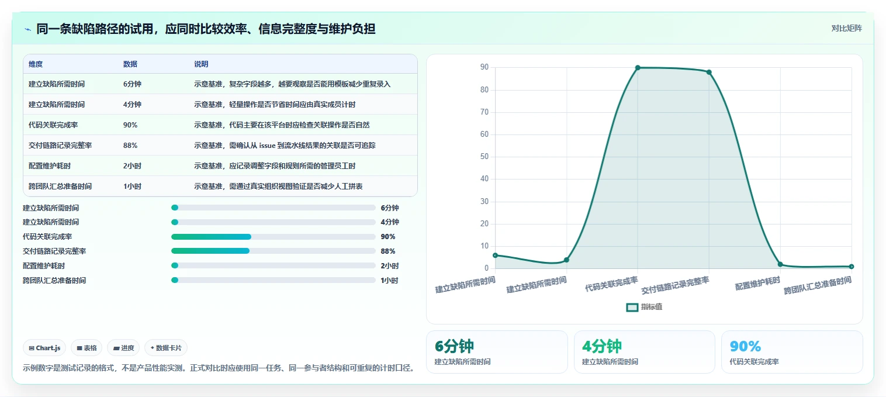Click the 说明 column header
Image resolution: width=886 pixels, height=397 pixels.
[201, 64]
